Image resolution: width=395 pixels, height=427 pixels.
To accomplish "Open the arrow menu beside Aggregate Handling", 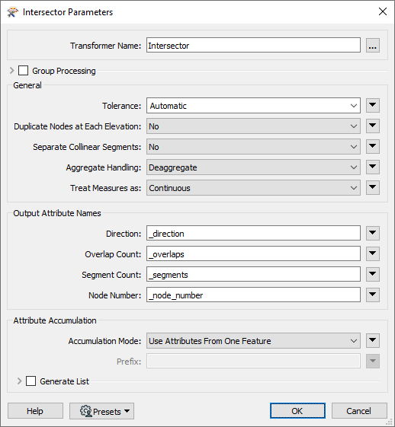I will pos(373,167).
